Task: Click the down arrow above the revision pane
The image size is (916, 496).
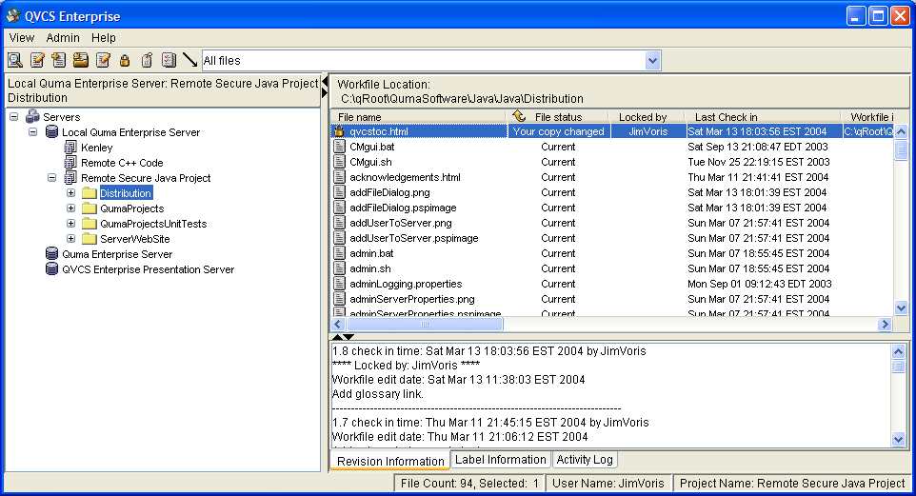Action: click(x=348, y=337)
